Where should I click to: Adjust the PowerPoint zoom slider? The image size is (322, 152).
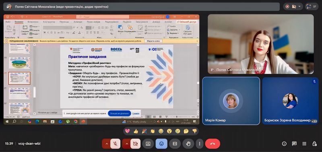(177, 117)
